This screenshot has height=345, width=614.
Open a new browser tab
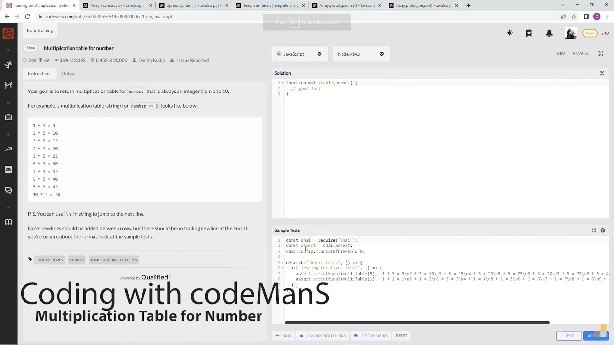click(x=468, y=5)
